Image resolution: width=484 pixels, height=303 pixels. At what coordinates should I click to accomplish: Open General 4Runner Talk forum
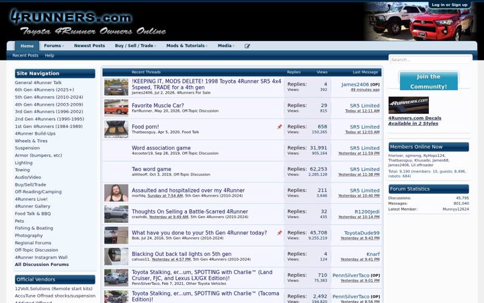click(38, 83)
